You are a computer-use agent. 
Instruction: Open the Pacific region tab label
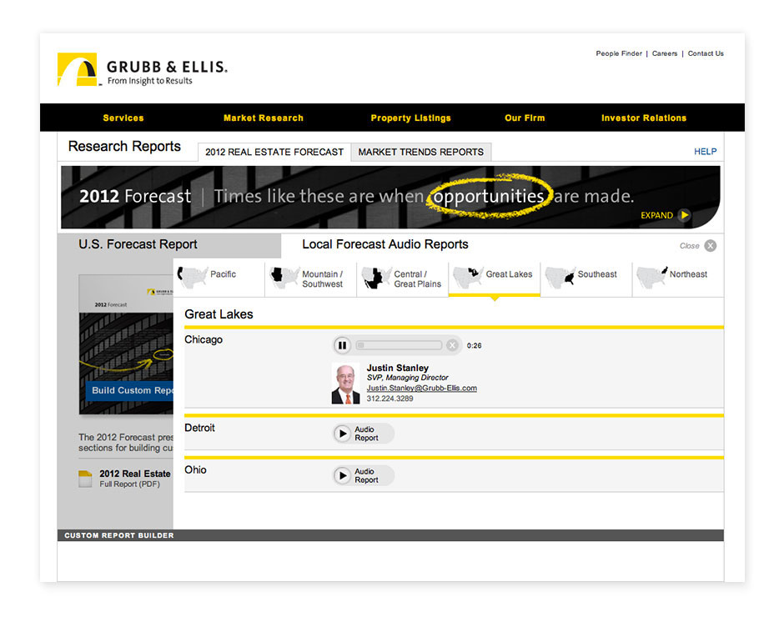coord(223,274)
